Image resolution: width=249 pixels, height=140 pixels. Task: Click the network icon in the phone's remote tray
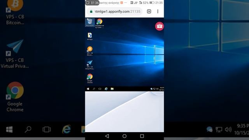click(154, 89)
